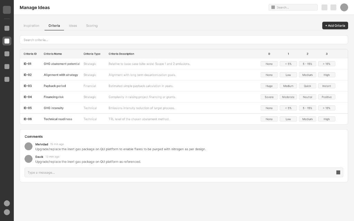Click the + Add Criteria button
Image resolution: width=354 pixels, height=221 pixels.
(x=335, y=26)
